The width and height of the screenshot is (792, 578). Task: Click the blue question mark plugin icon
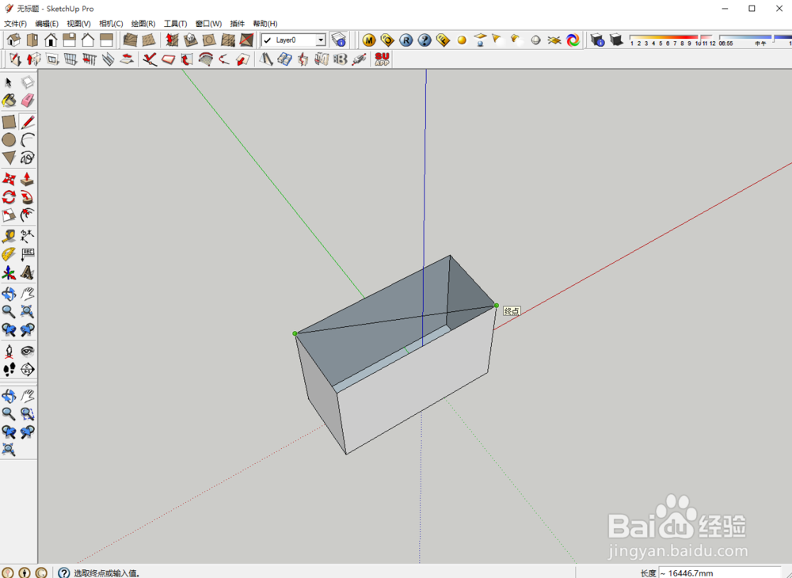(x=425, y=40)
